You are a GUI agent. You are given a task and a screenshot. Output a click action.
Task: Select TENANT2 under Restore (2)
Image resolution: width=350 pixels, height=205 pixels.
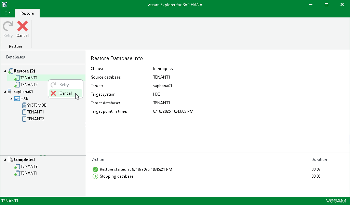[x=29, y=85]
